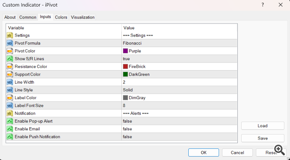Click the Enable Email boolean icon
290x160 pixels.
[10, 129]
